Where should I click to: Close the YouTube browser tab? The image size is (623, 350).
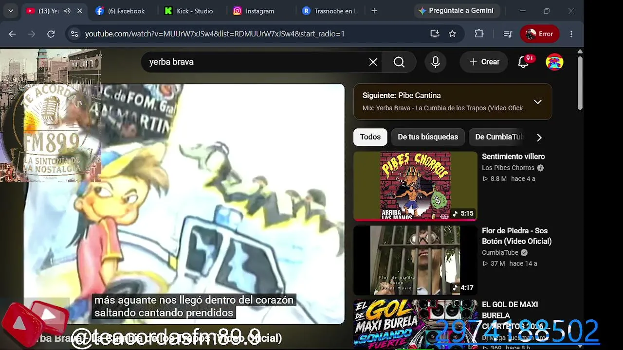coord(80,11)
